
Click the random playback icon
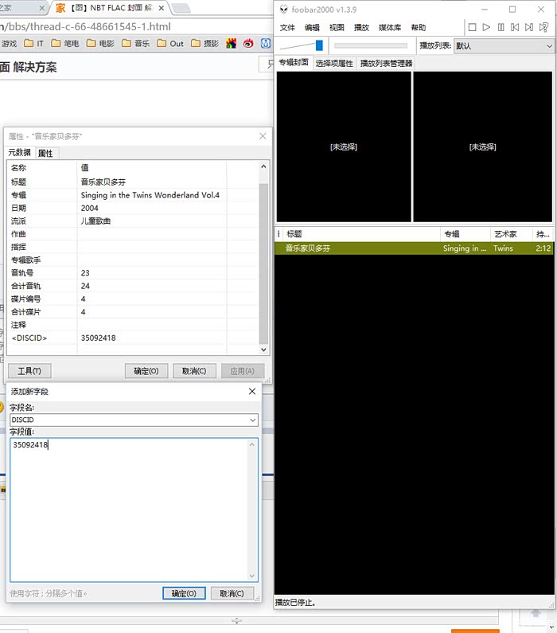pyautogui.click(x=544, y=27)
